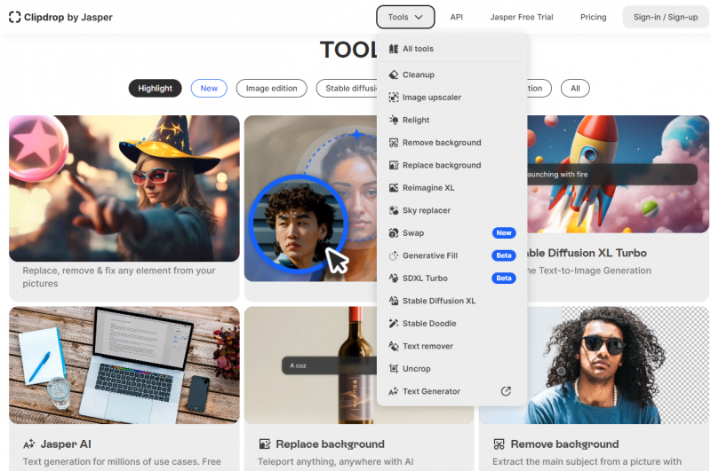Click the Beta badge next to SDXL Turbo
Image resolution: width=711 pixels, height=471 pixels.
click(x=504, y=279)
